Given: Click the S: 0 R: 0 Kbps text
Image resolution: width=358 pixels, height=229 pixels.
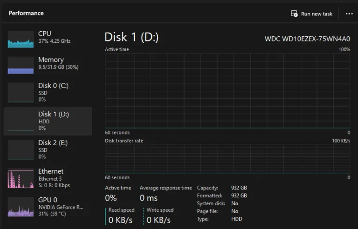Looking at the screenshot, I should [x=54, y=185].
